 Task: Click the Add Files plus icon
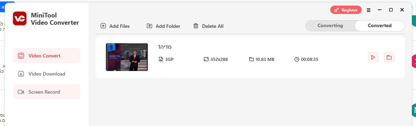point(103,26)
